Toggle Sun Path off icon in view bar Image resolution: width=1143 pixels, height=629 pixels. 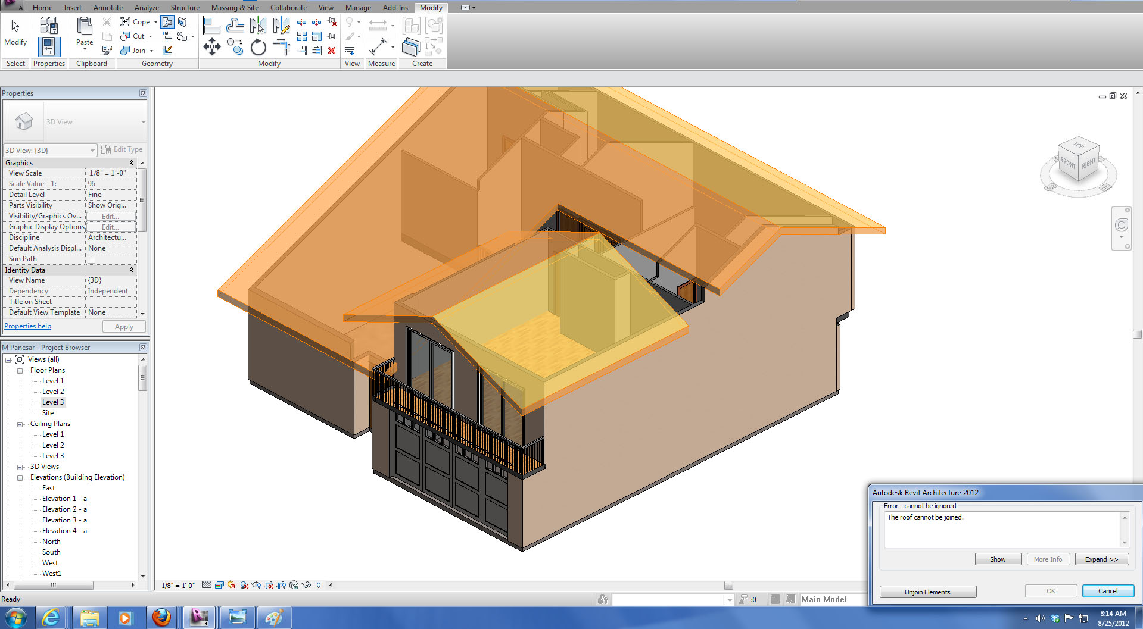tap(231, 585)
